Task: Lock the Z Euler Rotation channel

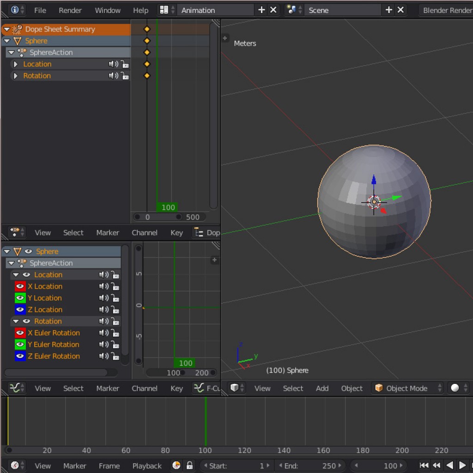Action: pos(115,356)
